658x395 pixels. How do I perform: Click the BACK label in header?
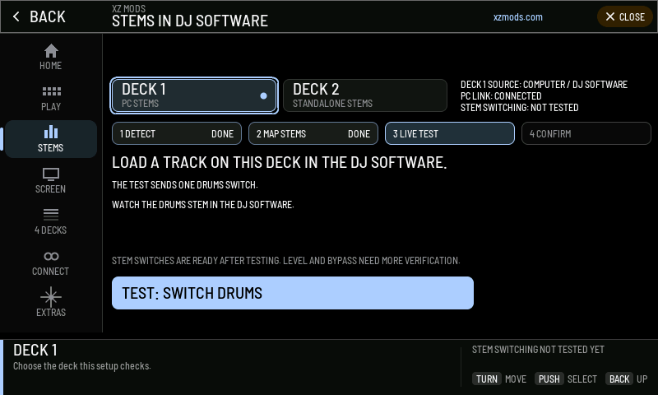pyautogui.click(x=48, y=16)
